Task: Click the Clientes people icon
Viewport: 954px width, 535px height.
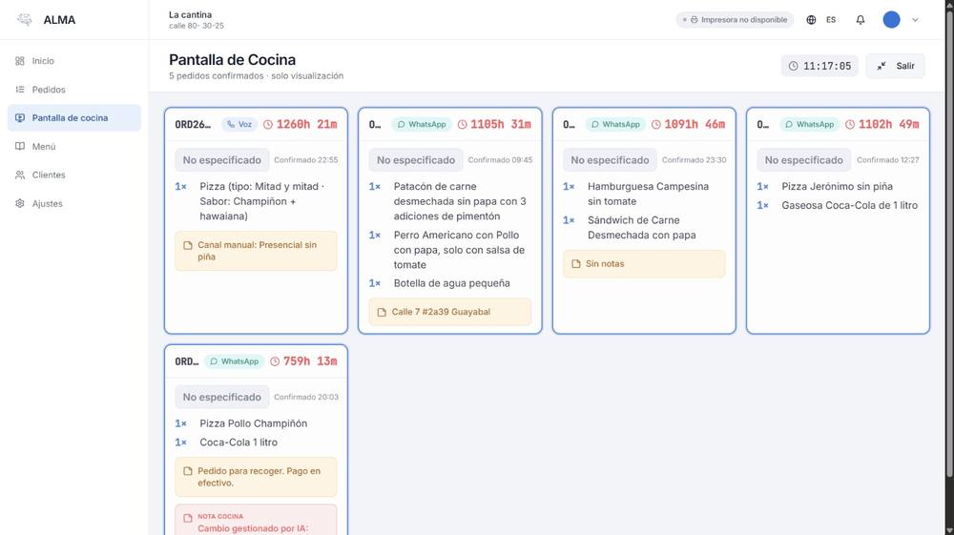Action: click(x=20, y=175)
